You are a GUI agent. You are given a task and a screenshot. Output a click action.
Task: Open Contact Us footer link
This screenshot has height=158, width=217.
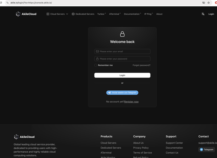point(172,153)
